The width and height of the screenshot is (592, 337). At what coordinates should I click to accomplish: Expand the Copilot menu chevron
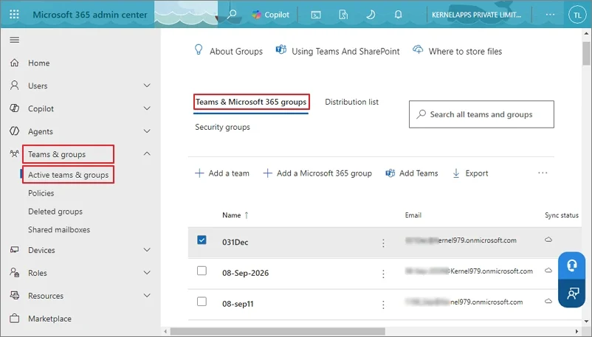click(x=147, y=108)
